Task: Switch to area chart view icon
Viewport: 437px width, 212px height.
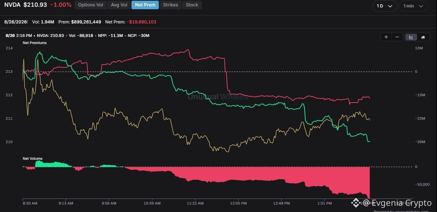Action: pyautogui.click(x=423, y=37)
